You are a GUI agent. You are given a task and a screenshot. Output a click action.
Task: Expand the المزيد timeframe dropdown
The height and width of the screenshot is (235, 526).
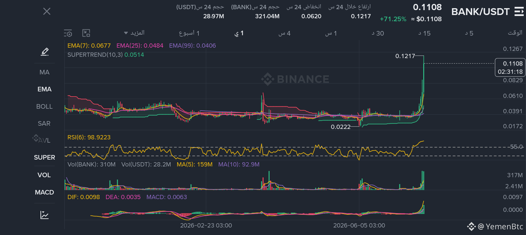click(134, 33)
